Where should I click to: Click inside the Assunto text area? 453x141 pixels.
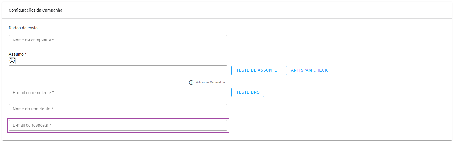tap(118, 72)
